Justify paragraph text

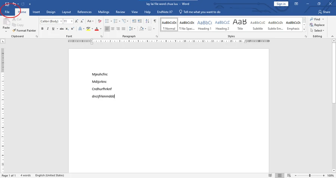(124, 29)
